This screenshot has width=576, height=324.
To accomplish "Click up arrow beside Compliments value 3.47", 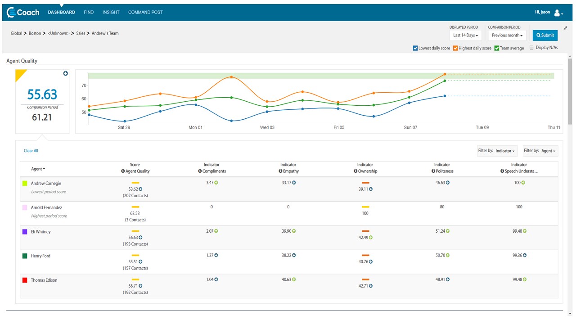I will coord(216,183).
